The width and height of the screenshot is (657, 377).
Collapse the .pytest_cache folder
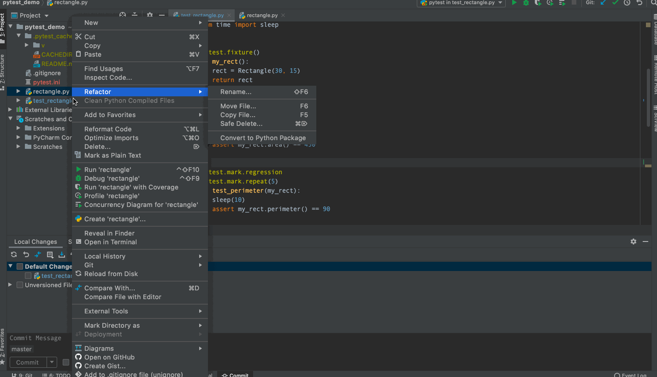pyautogui.click(x=19, y=36)
